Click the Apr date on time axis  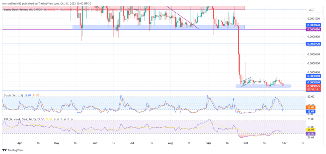coord(20,143)
